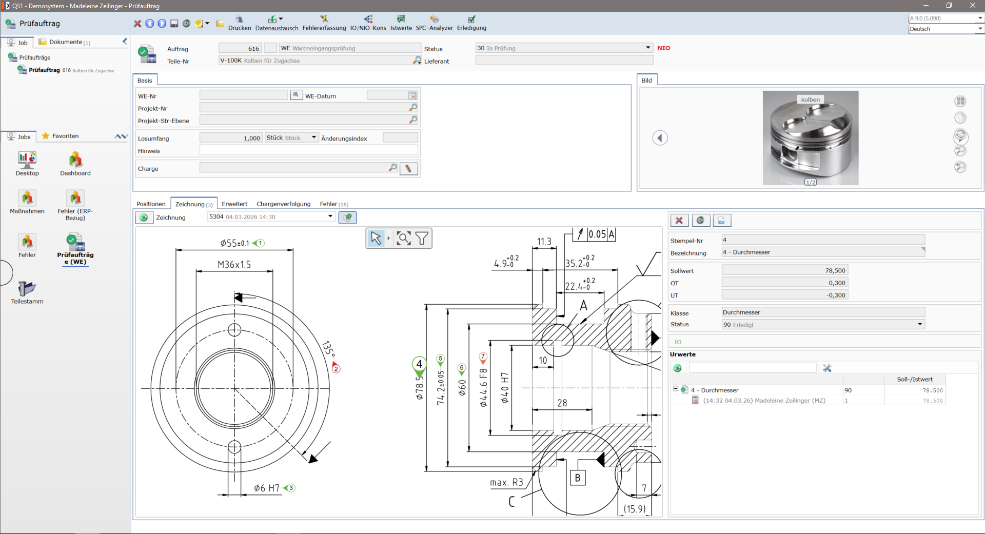The width and height of the screenshot is (985, 534).
Task: Open Istwerte from the toolbar
Action: click(401, 24)
